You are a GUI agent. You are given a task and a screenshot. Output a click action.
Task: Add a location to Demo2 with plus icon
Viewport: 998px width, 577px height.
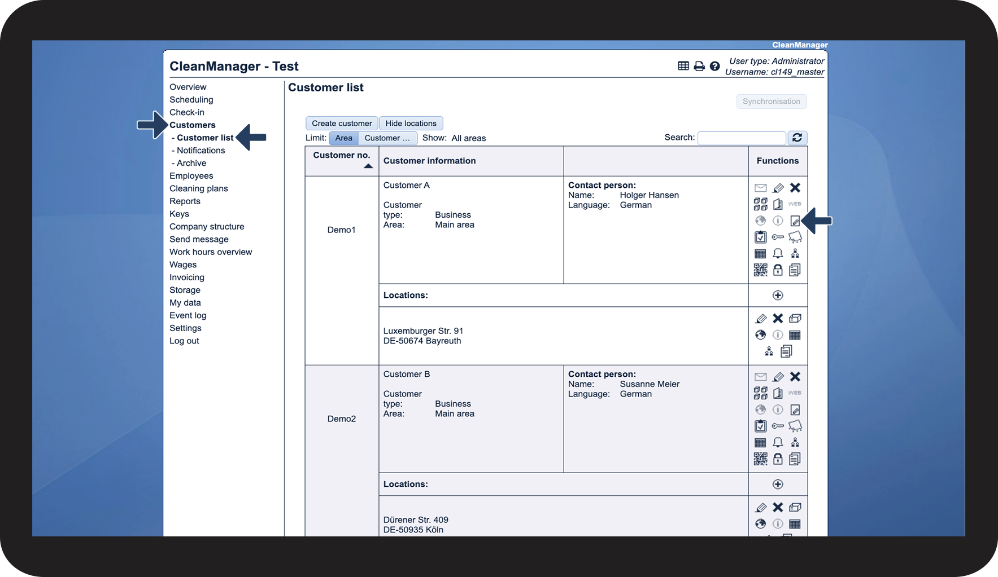(x=778, y=484)
